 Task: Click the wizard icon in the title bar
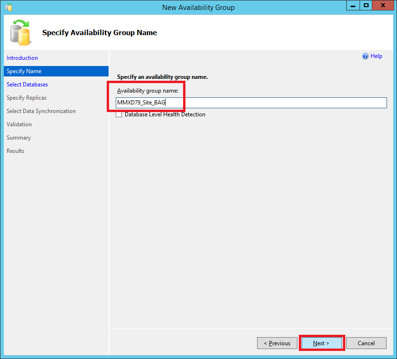tap(9, 7)
